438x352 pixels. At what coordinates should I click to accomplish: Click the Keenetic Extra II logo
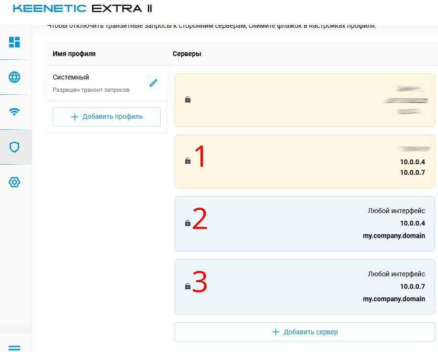(83, 9)
